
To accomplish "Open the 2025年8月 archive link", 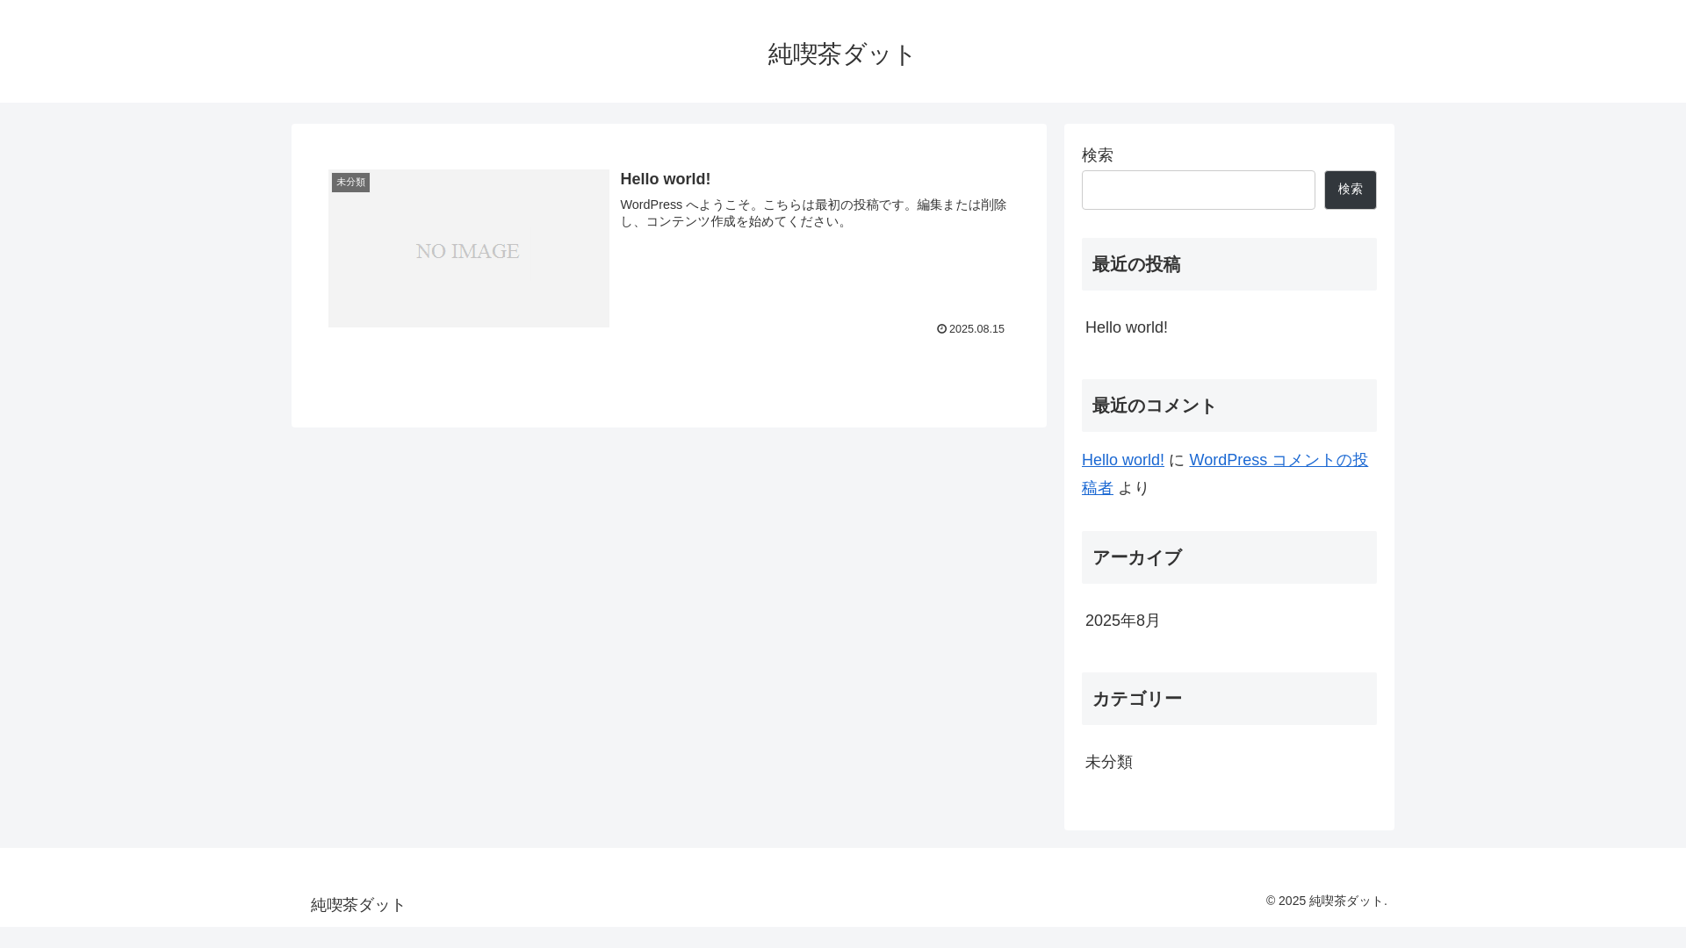I will [1122, 621].
